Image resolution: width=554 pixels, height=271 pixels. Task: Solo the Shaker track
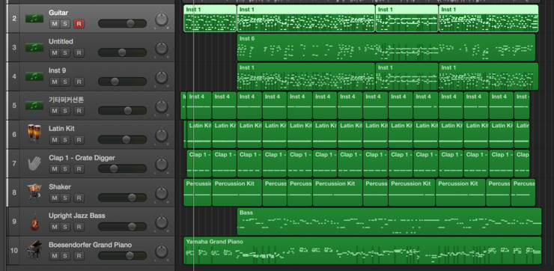pos(64,198)
